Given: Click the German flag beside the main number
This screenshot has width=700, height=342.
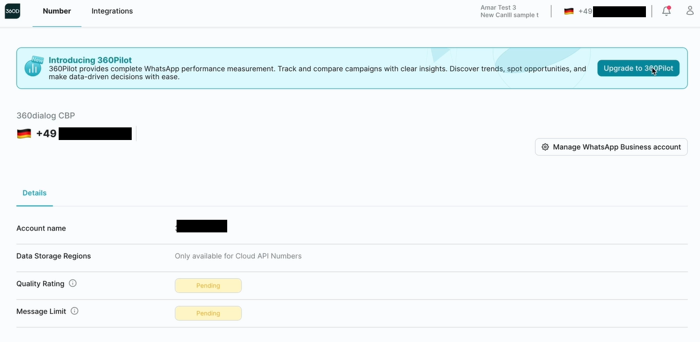Looking at the screenshot, I should (x=24, y=134).
